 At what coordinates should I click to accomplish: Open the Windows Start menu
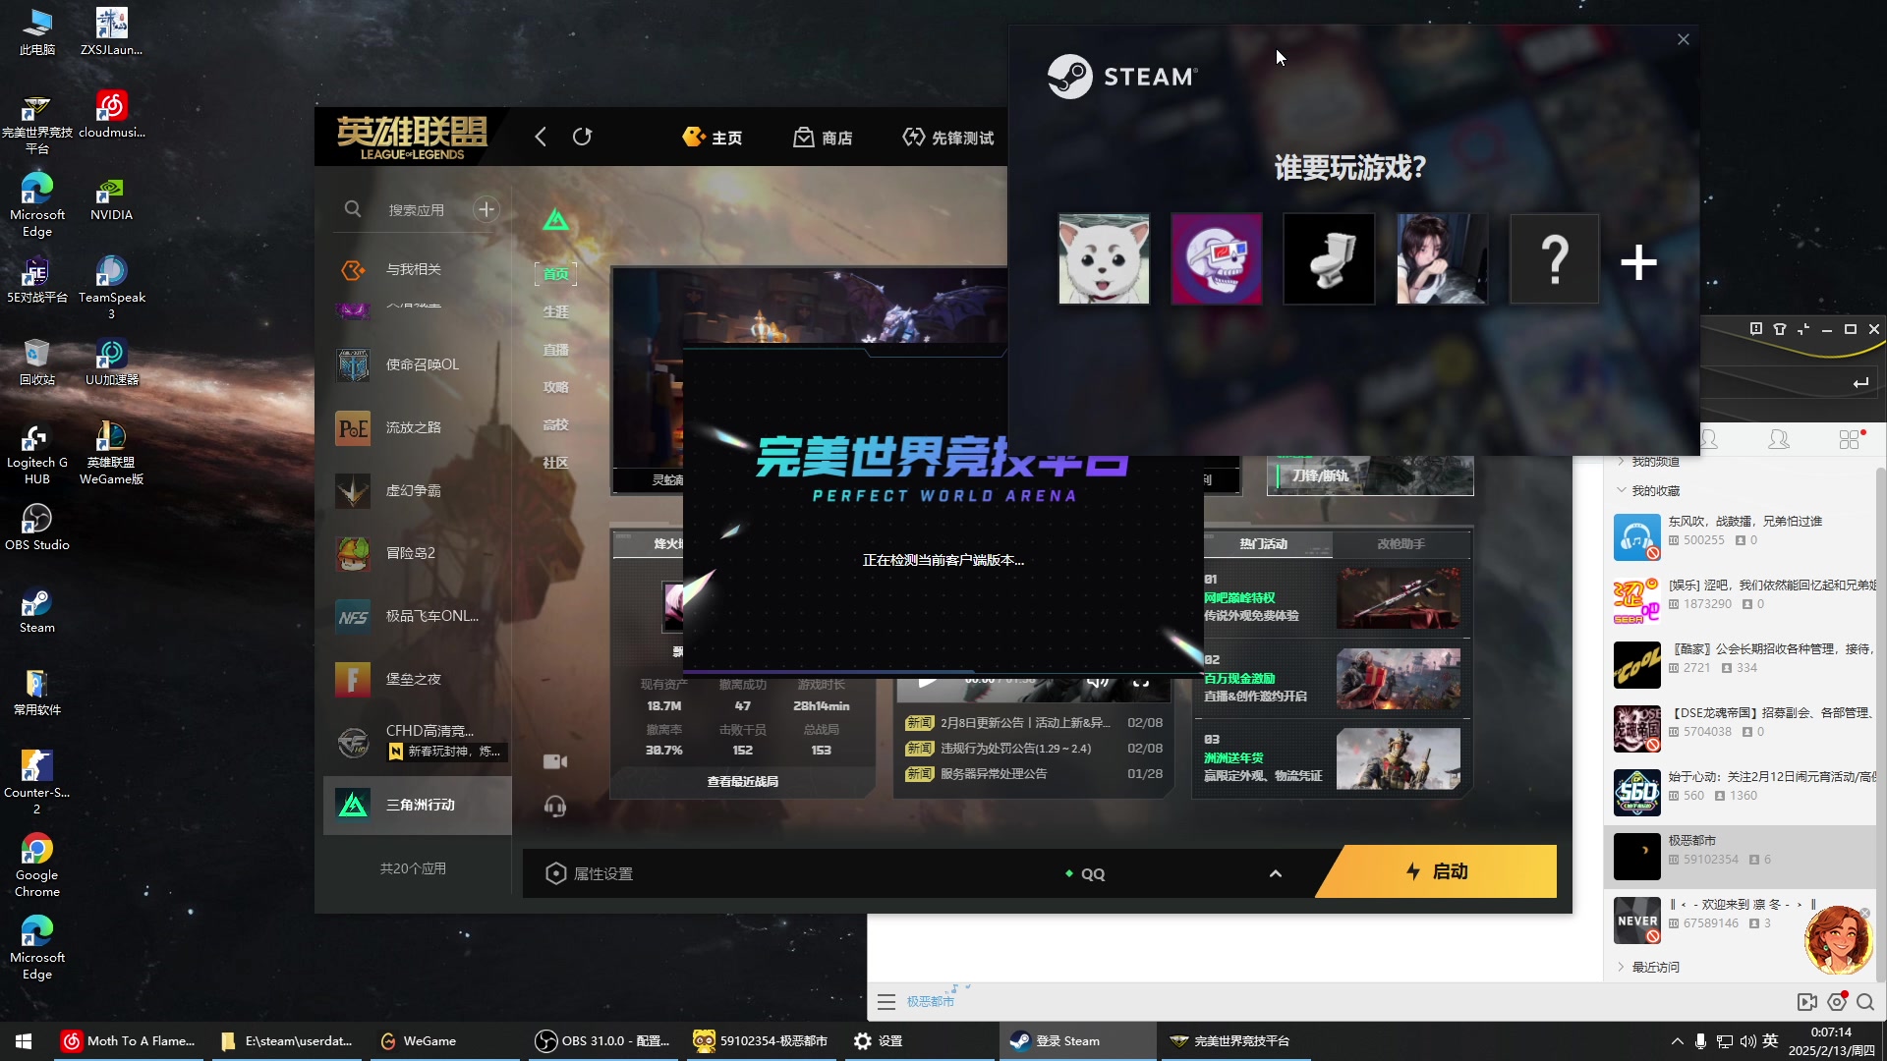click(x=24, y=1041)
